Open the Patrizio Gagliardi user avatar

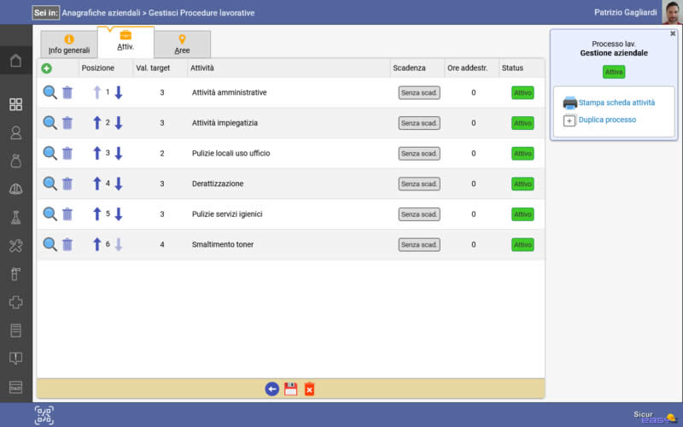tap(671, 12)
